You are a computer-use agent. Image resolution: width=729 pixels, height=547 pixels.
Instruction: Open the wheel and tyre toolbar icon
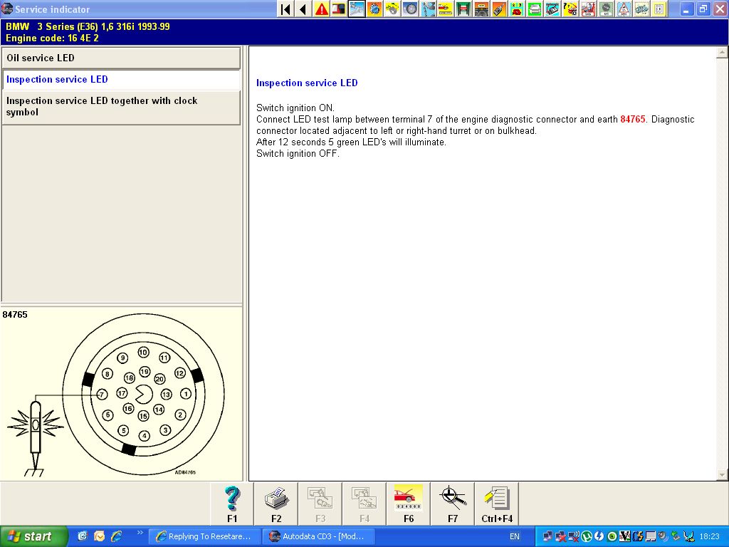tap(410, 9)
